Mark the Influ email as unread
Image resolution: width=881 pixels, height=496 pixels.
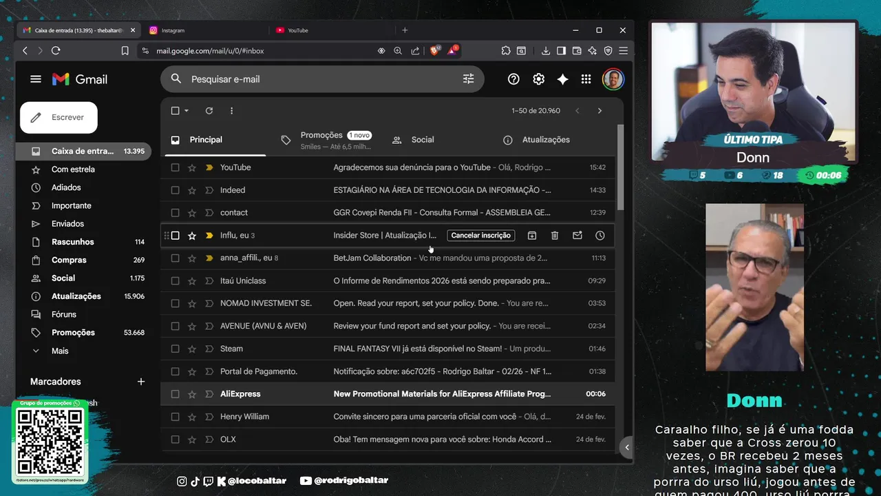(577, 236)
